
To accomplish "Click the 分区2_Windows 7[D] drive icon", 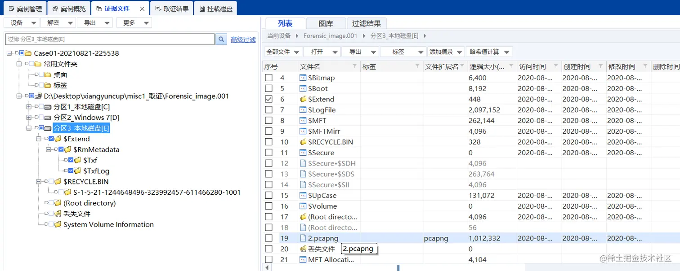I will [48, 118].
